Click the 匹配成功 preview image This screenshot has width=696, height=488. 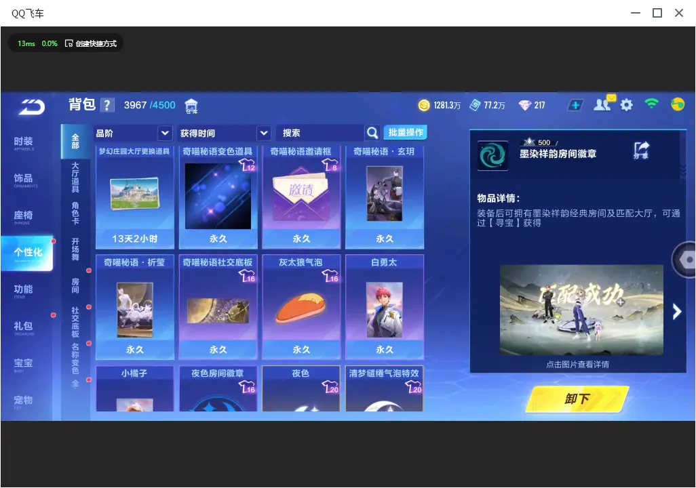click(x=581, y=310)
